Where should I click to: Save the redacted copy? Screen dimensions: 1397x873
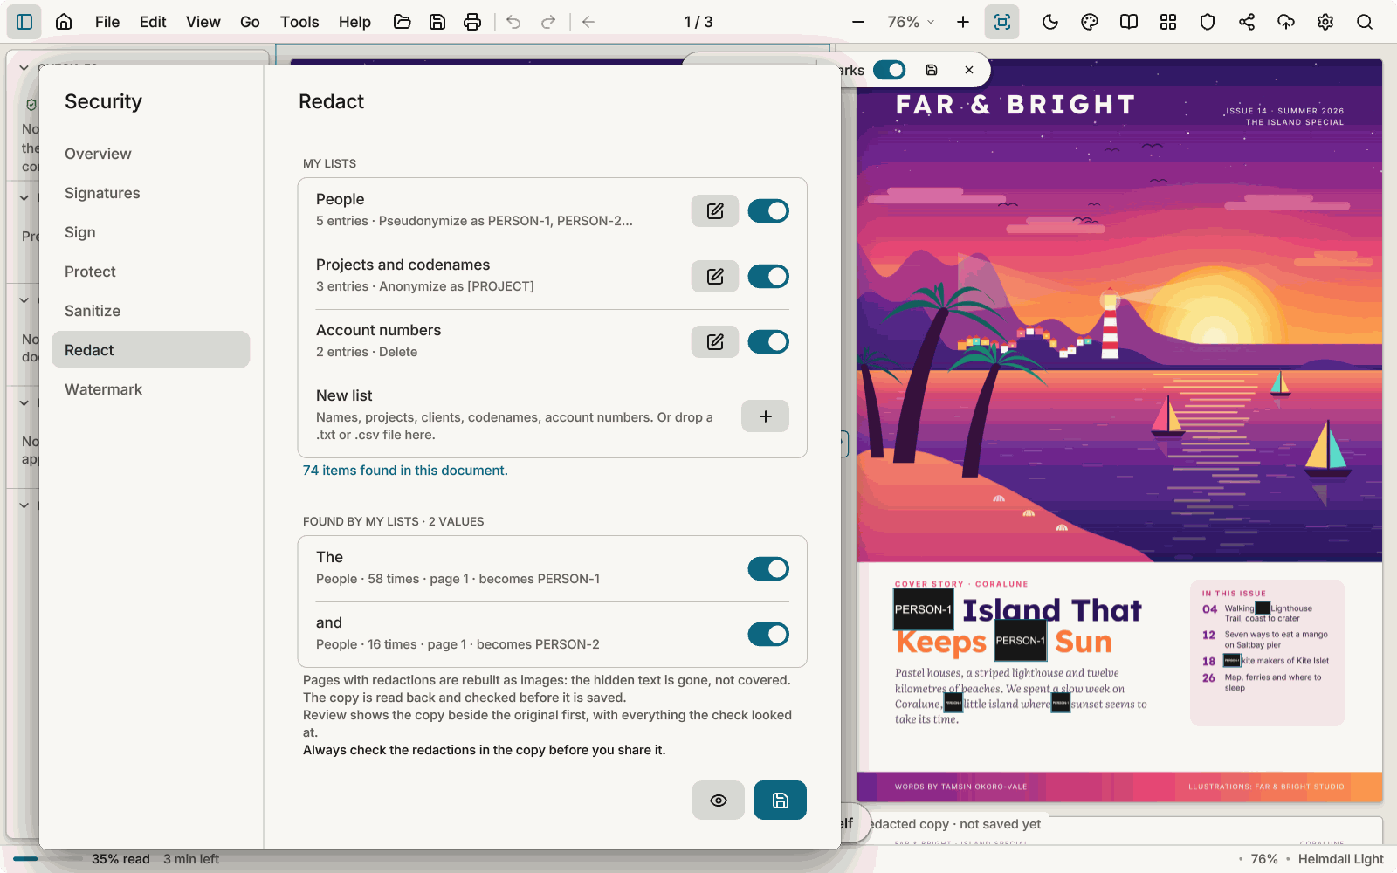[781, 801]
